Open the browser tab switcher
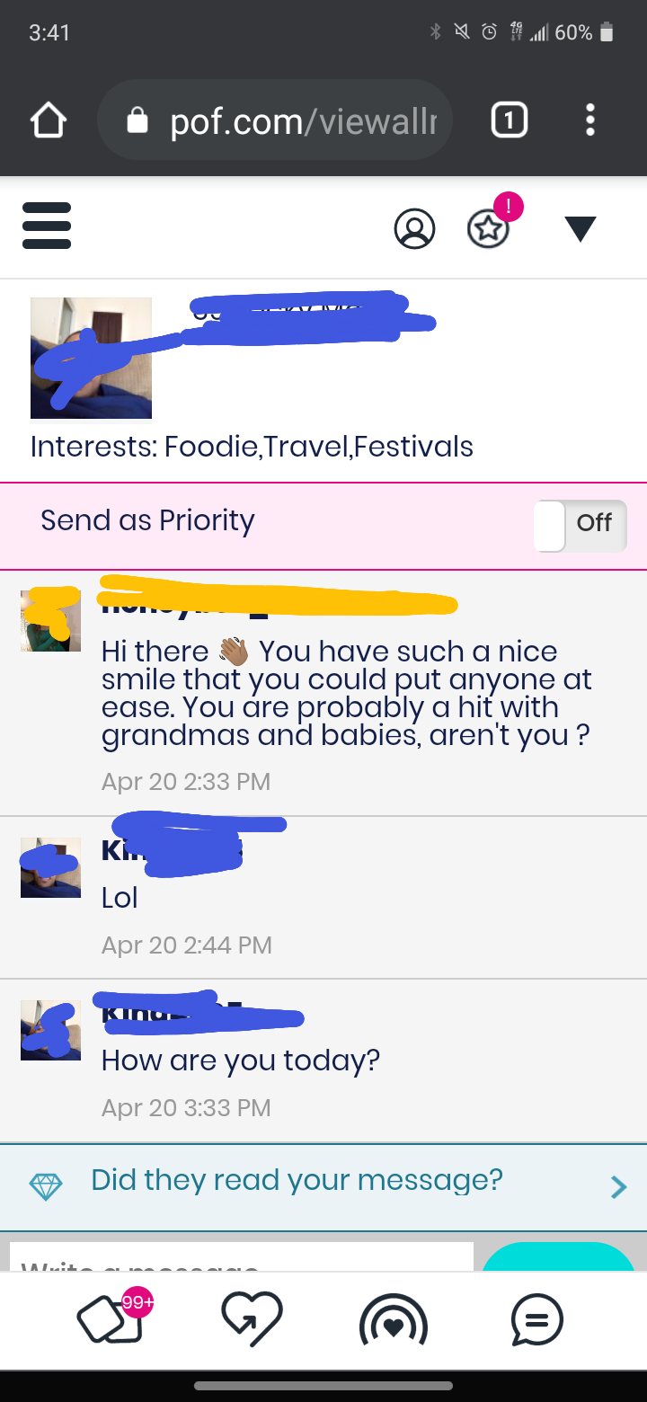The width and height of the screenshot is (647, 1402). tap(510, 120)
